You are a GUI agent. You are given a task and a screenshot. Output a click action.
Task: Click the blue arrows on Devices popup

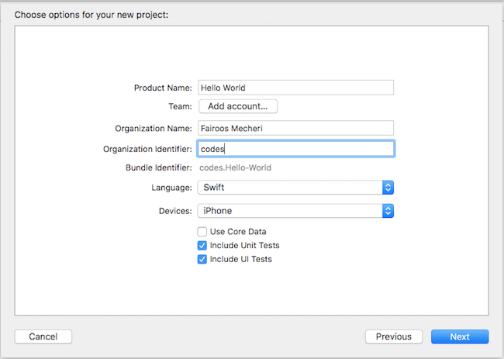pos(388,211)
